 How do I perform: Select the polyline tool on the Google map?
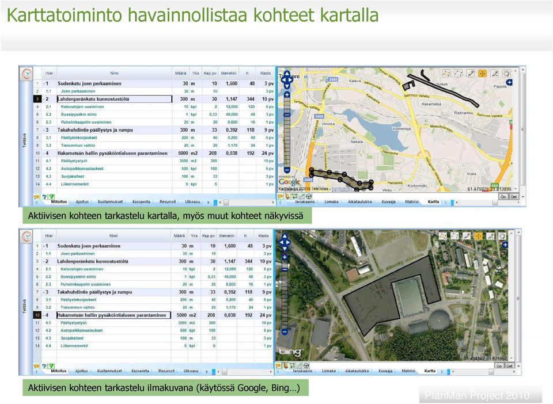point(458,73)
